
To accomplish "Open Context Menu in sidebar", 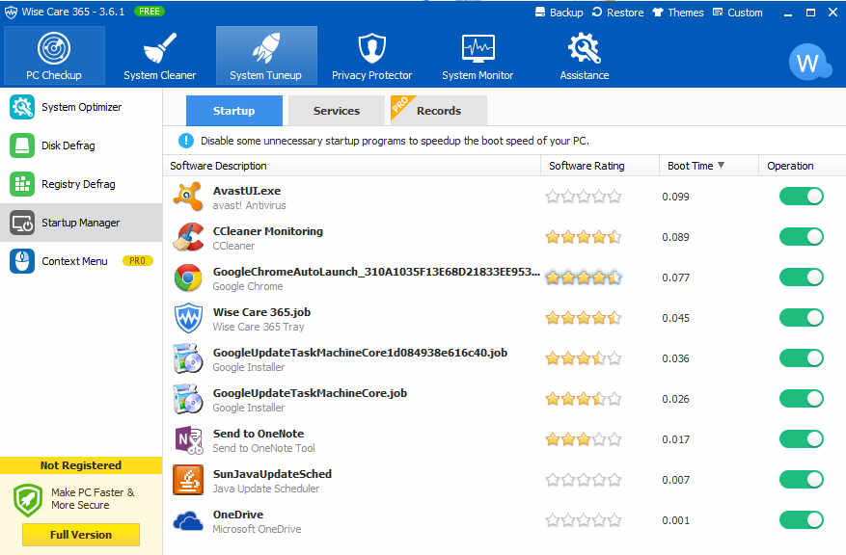I will pyautogui.click(x=81, y=261).
